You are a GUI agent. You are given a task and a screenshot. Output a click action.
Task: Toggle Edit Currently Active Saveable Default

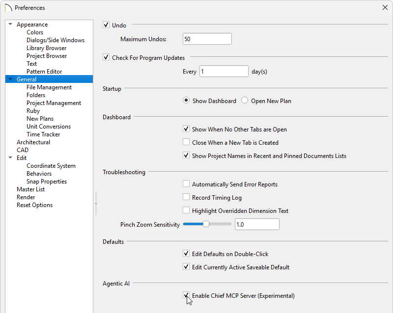[x=186, y=267]
